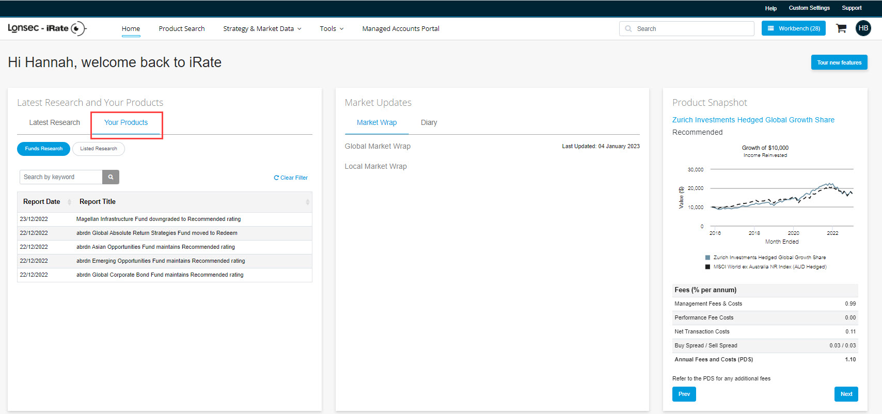882x414 pixels.
Task: Open Custom Settings
Action: [809, 8]
